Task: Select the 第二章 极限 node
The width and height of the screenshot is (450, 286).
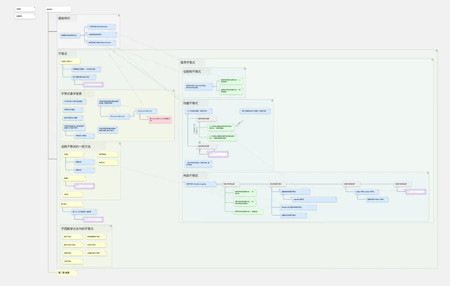Action: point(67,273)
